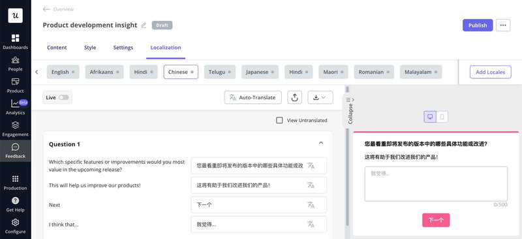This screenshot has height=239, width=522.
Task: Click the Add Locales button
Action: tap(491, 72)
